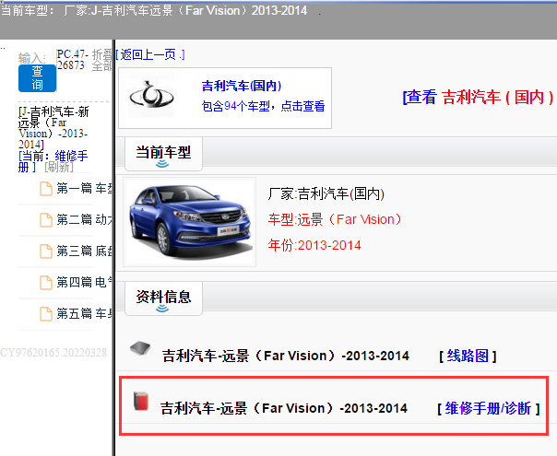Click the red repair manual book icon
Viewport: 557px width, 456px height.
141,402
